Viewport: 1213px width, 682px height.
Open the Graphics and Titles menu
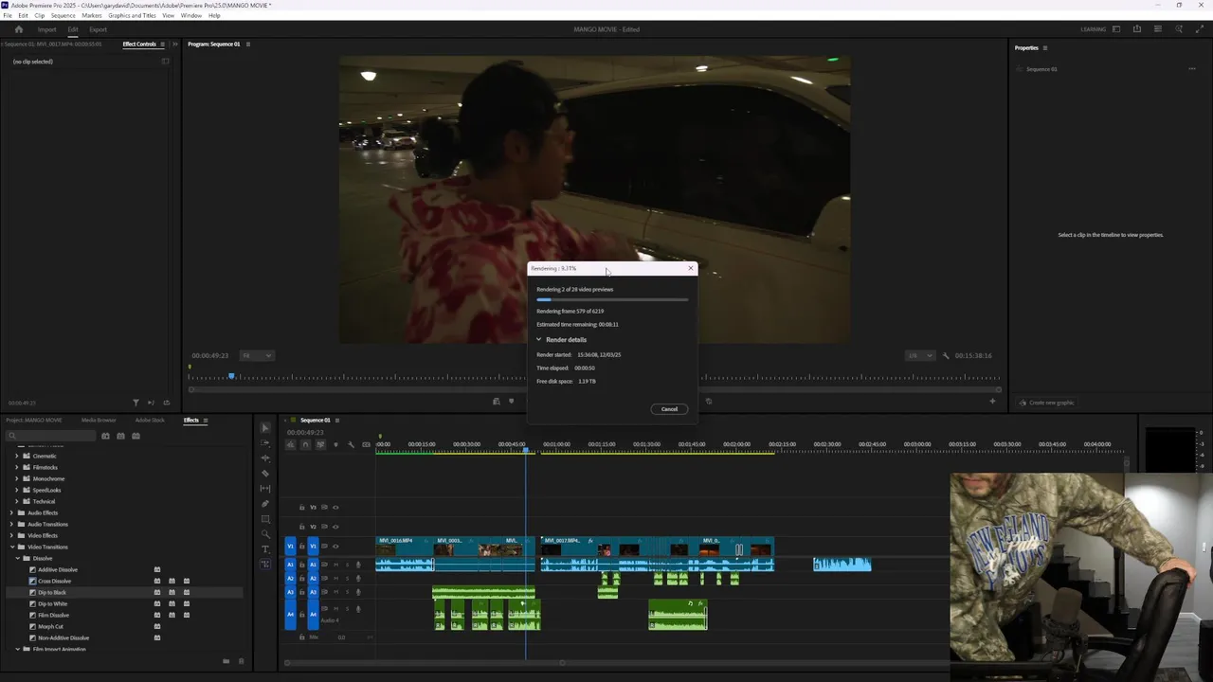click(132, 16)
